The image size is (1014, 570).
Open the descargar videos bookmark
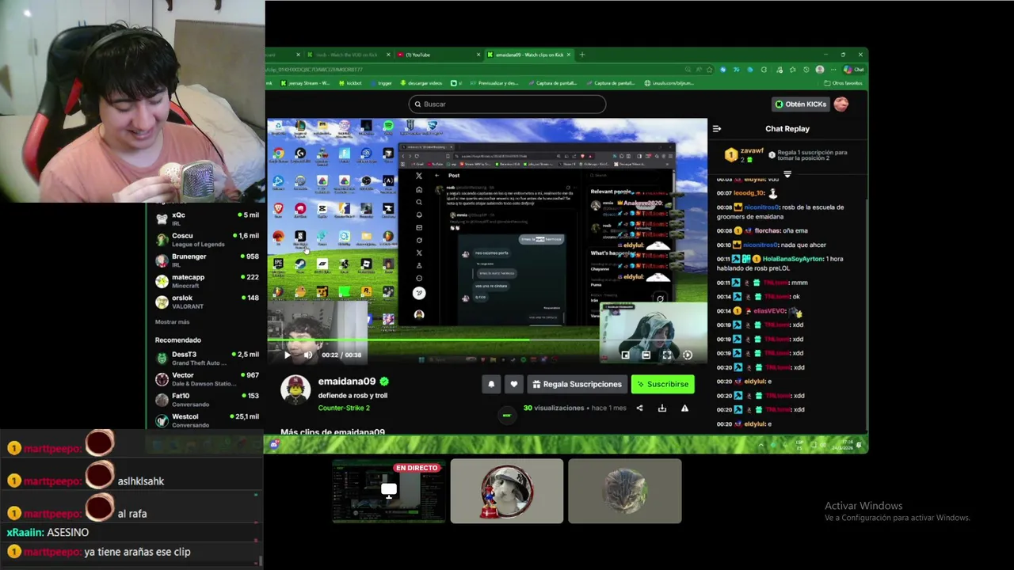(x=421, y=83)
